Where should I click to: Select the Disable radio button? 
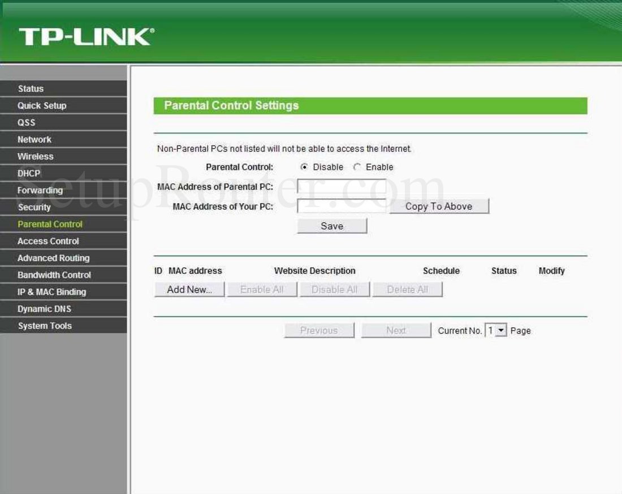(304, 167)
